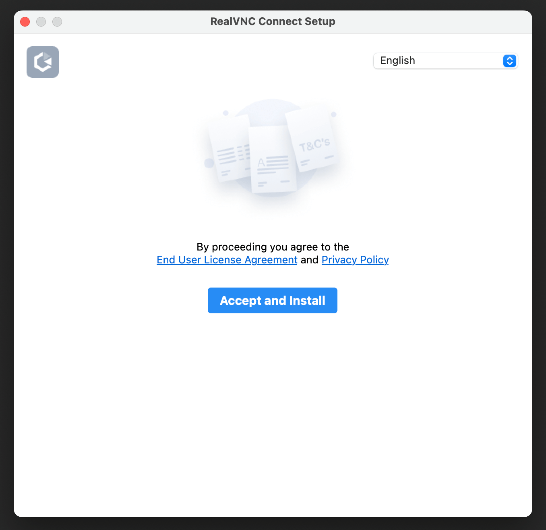Click the RealVNC Connect logo icon

[x=43, y=62]
